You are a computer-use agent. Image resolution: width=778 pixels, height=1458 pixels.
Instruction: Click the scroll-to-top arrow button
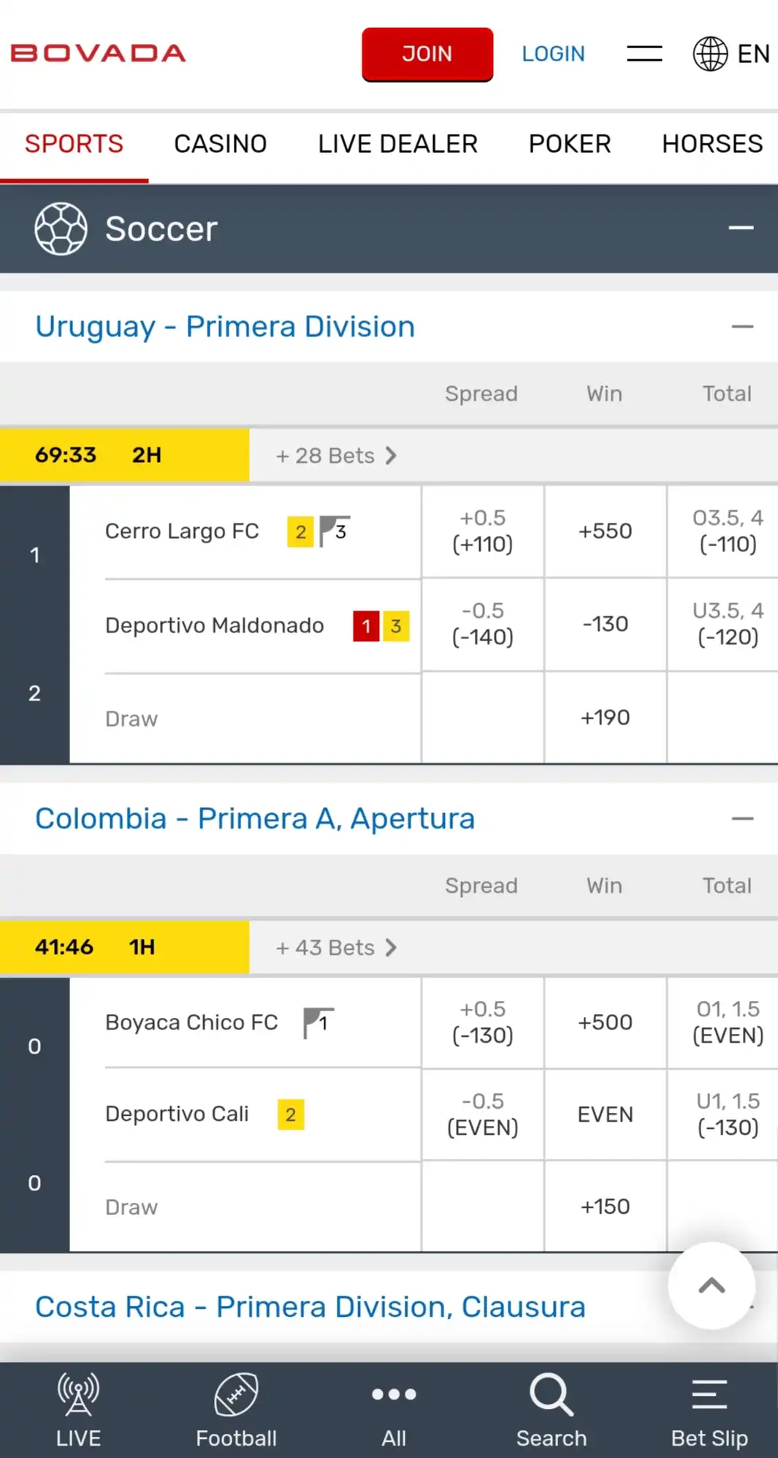coord(712,1285)
